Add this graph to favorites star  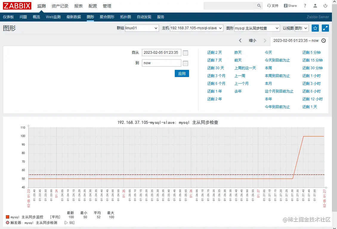point(315,28)
